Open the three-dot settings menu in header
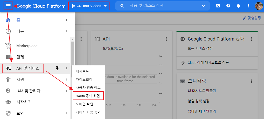This screenshot has width=264, height=119. point(249,6)
